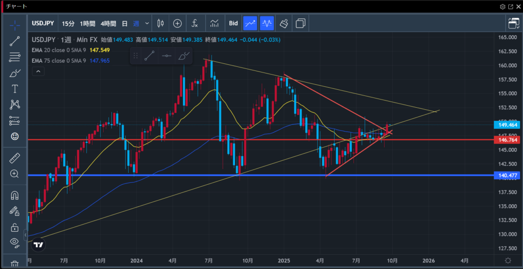Select the trend line drawing tool
Screen dimensions: 523x269
(15, 41)
